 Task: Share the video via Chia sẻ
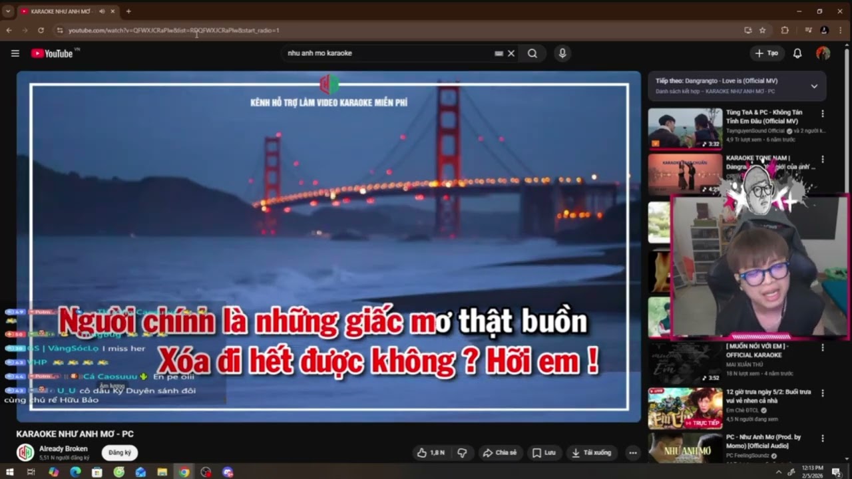(500, 452)
